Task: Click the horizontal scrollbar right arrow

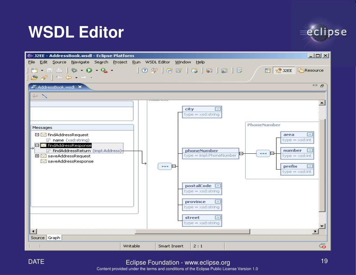Action: pyautogui.click(x=315, y=232)
